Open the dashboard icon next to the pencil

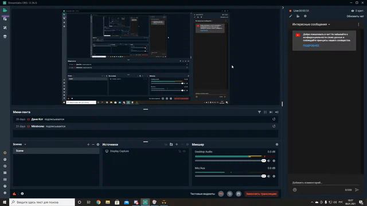pyautogui.click(x=298, y=16)
